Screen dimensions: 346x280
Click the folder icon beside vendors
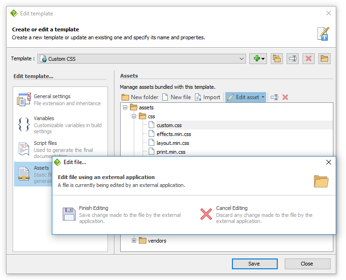tap(143, 240)
